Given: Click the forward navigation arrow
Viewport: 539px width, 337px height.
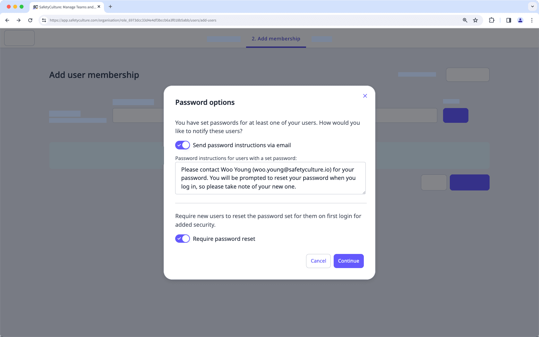Looking at the screenshot, I should 19,20.
